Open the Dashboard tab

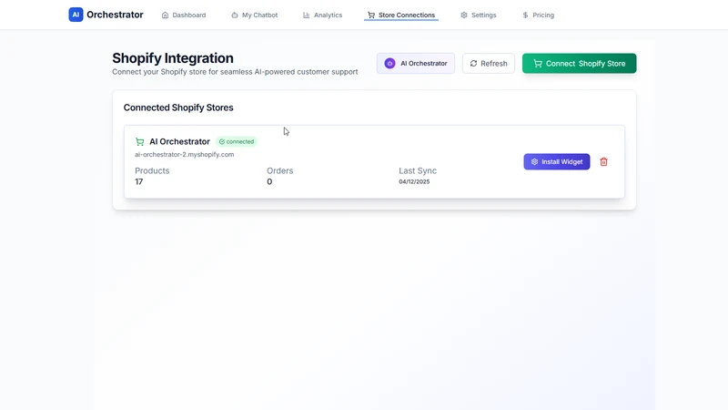click(184, 15)
